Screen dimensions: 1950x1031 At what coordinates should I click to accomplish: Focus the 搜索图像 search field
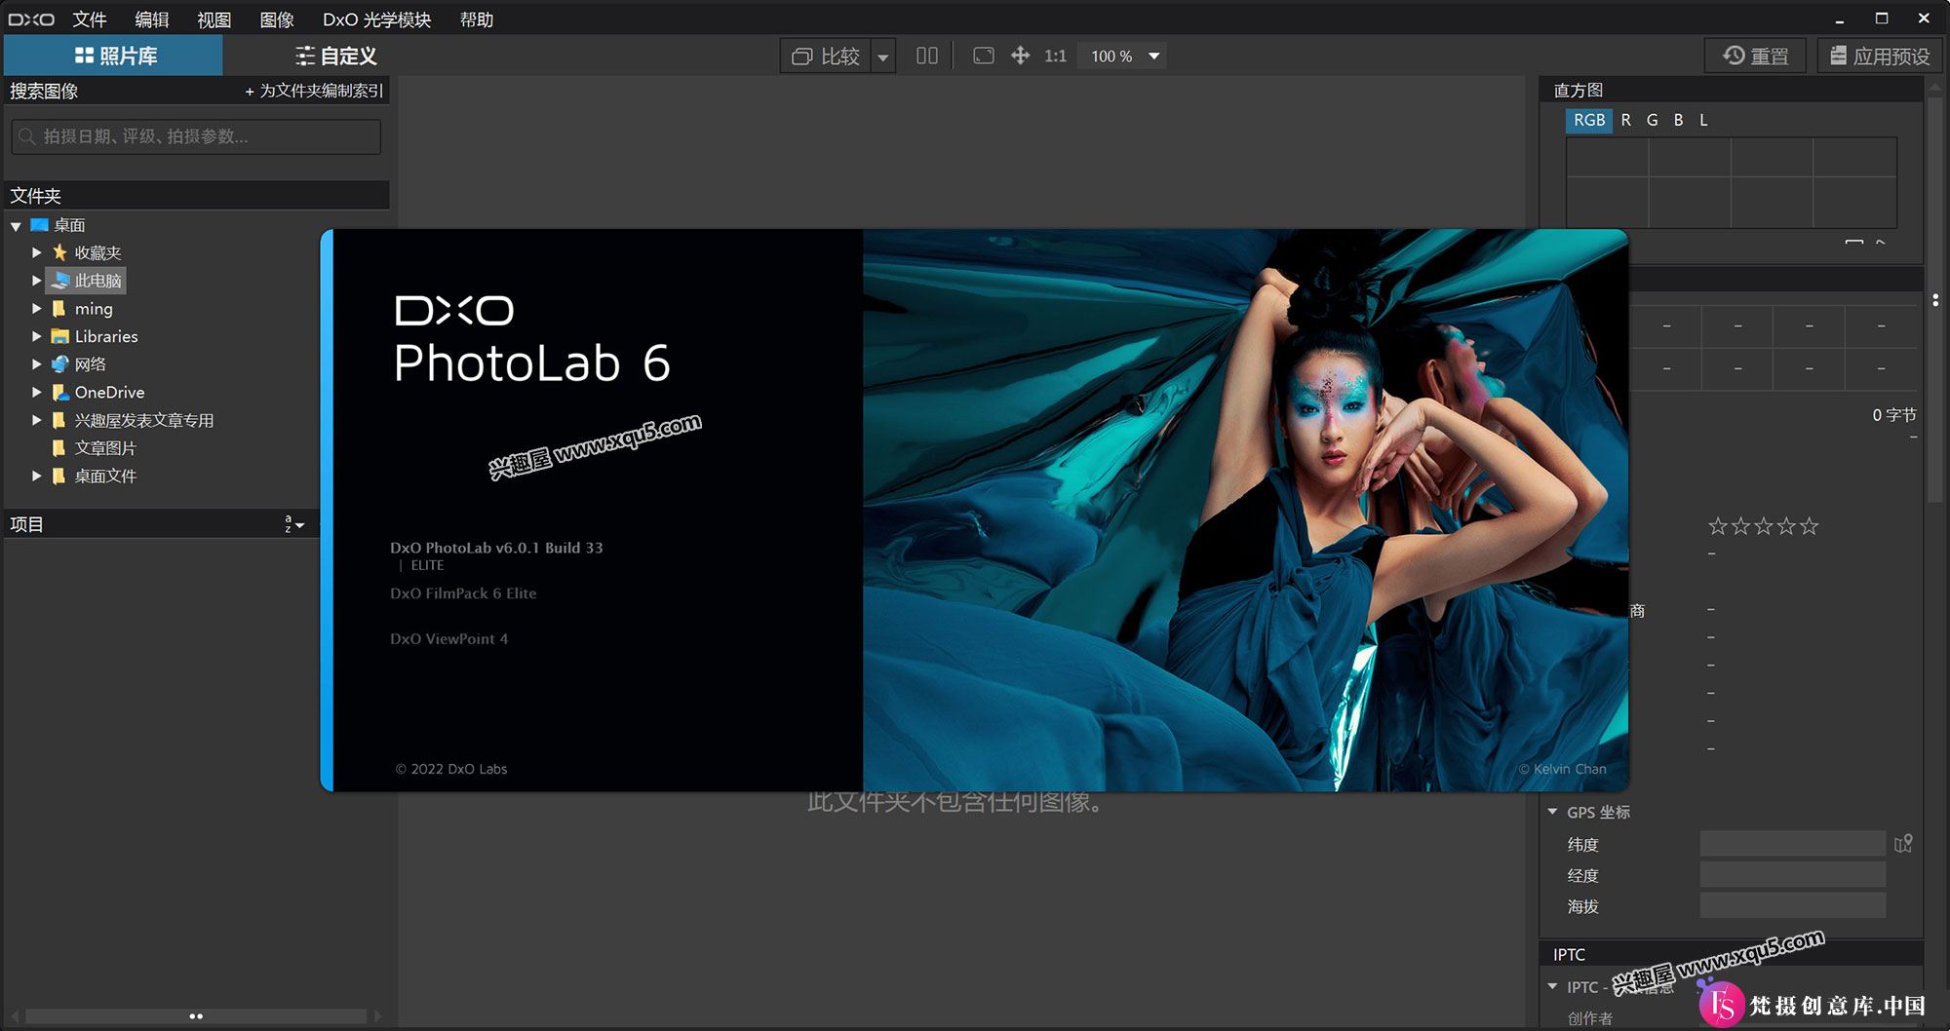coord(196,136)
